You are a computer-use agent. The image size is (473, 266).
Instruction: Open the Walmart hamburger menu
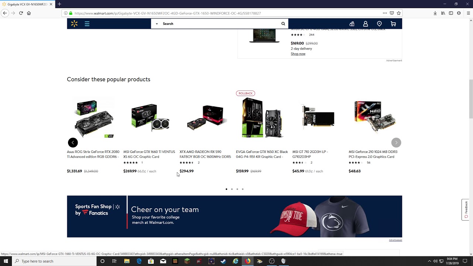point(87,24)
